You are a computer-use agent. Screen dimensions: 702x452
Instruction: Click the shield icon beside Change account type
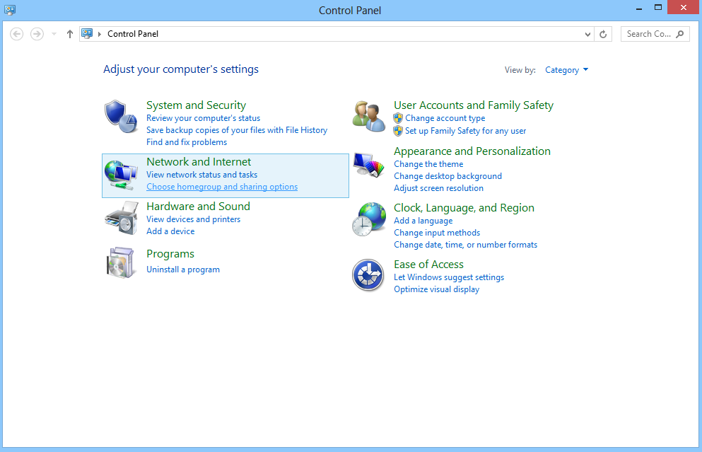point(397,118)
